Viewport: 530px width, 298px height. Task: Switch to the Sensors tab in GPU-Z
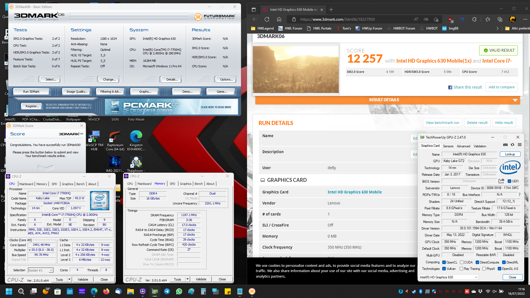tap(448, 146)
